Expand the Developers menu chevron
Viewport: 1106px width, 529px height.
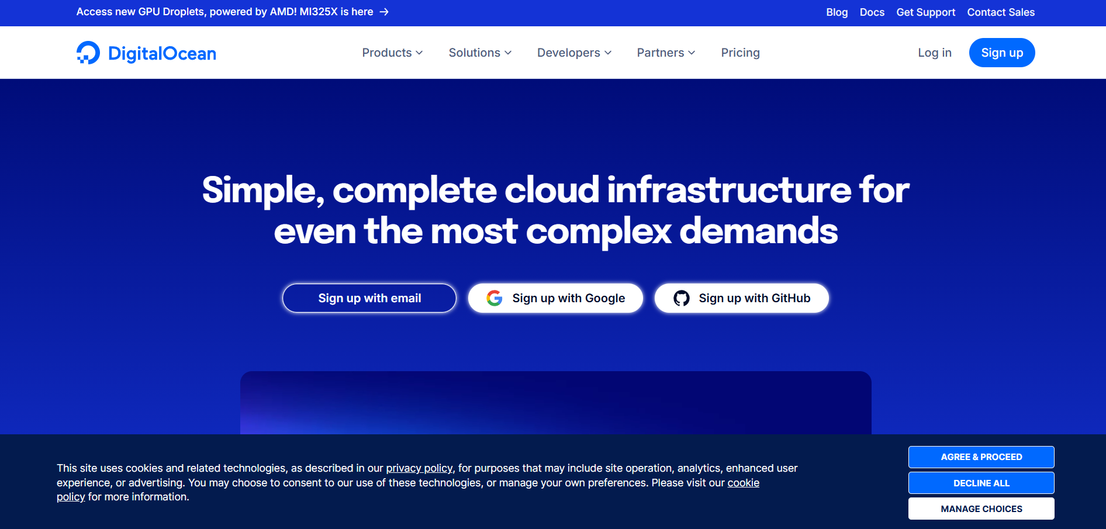608,53
